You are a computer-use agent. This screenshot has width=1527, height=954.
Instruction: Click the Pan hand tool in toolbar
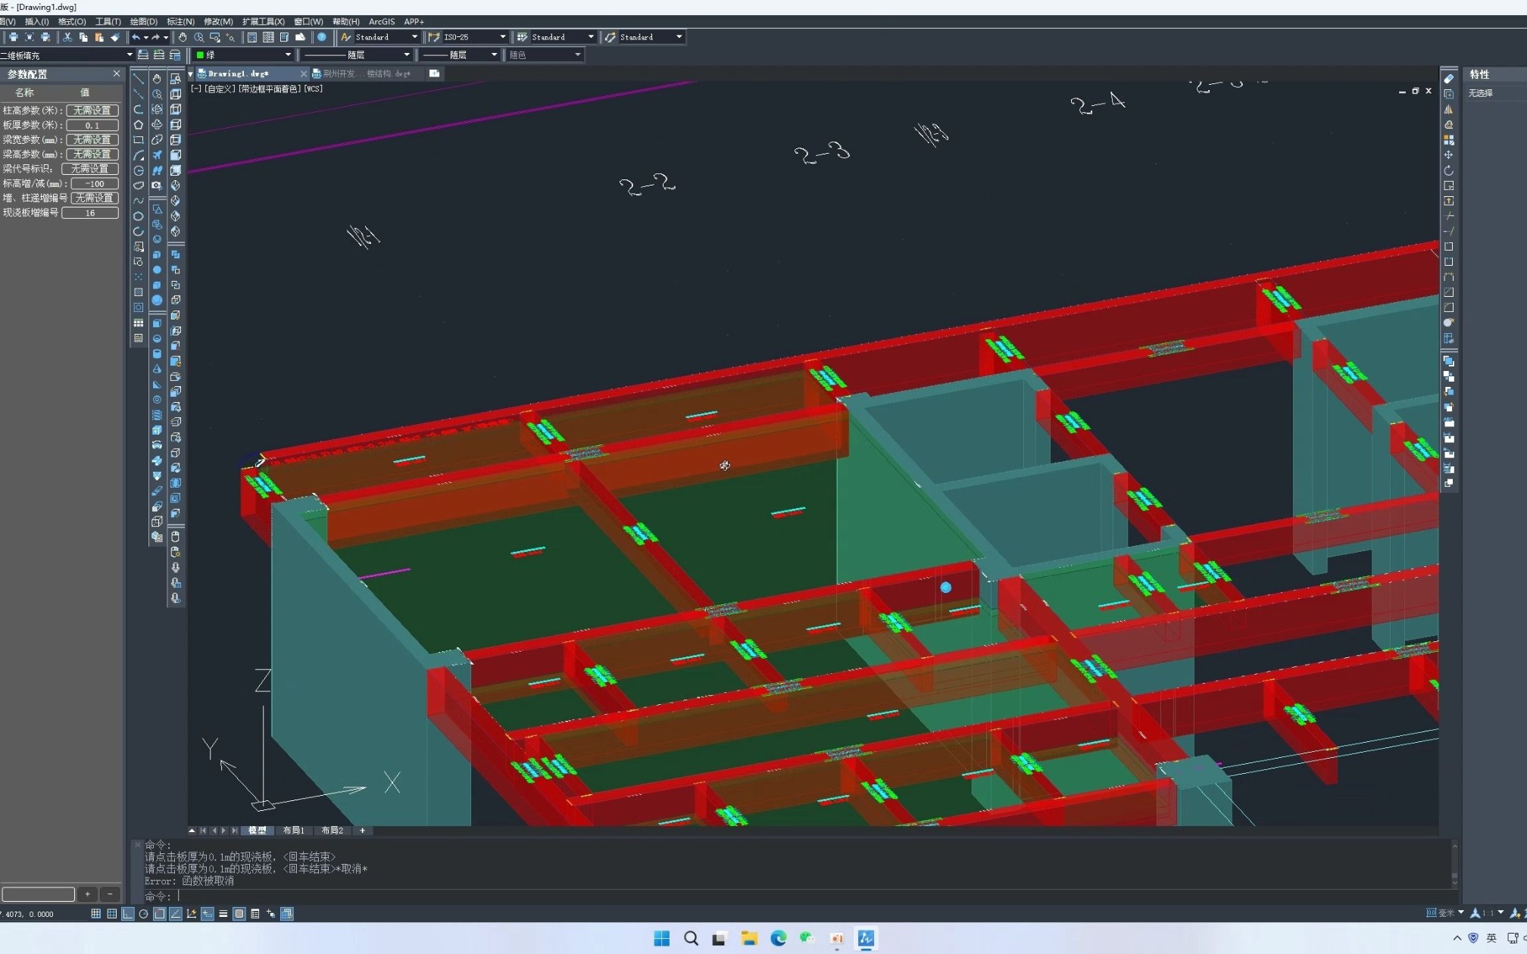[x=183, y=37]
